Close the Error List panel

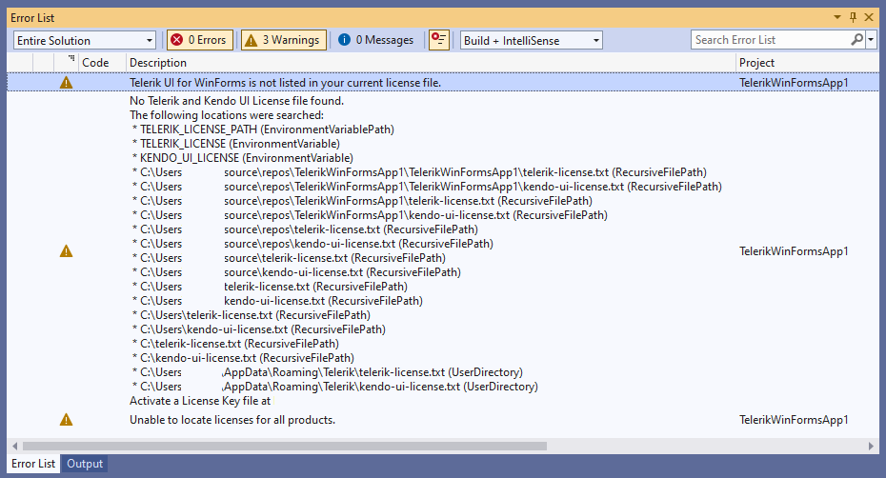pos(869,17)
